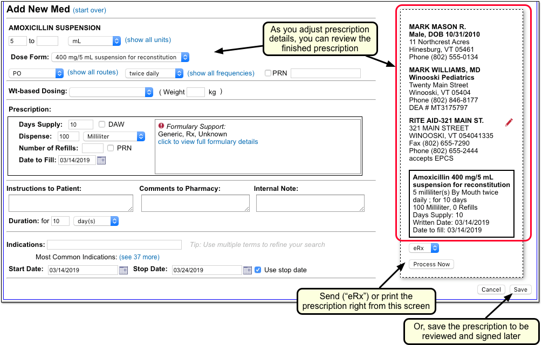Open the Stop Date calendar picker

(x=248, y=270)
